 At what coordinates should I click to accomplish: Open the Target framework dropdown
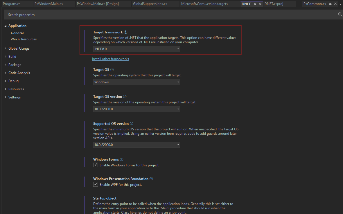178,49
